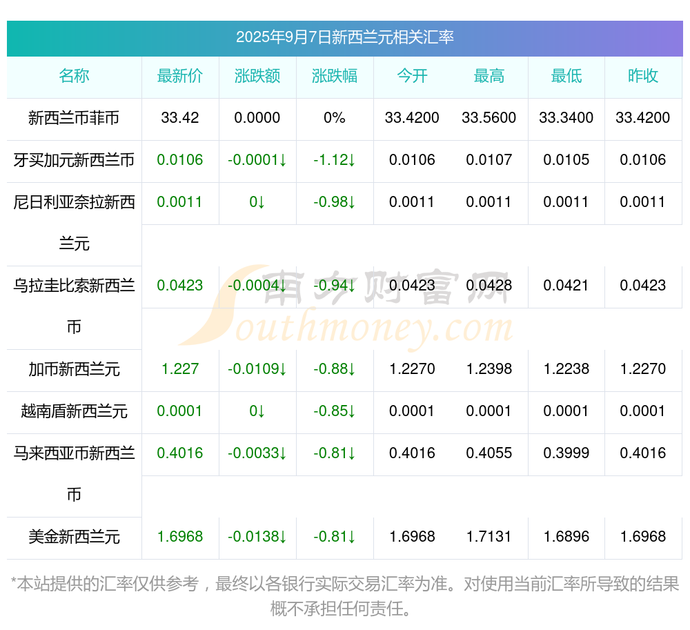
Task: Click the 最低 column header
Action: pos(566,76)
